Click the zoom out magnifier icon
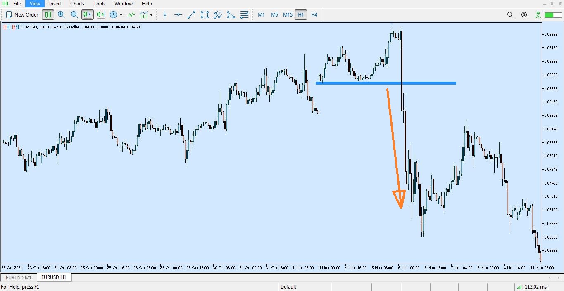Screen dimensions: 564x291 (74, 14)
